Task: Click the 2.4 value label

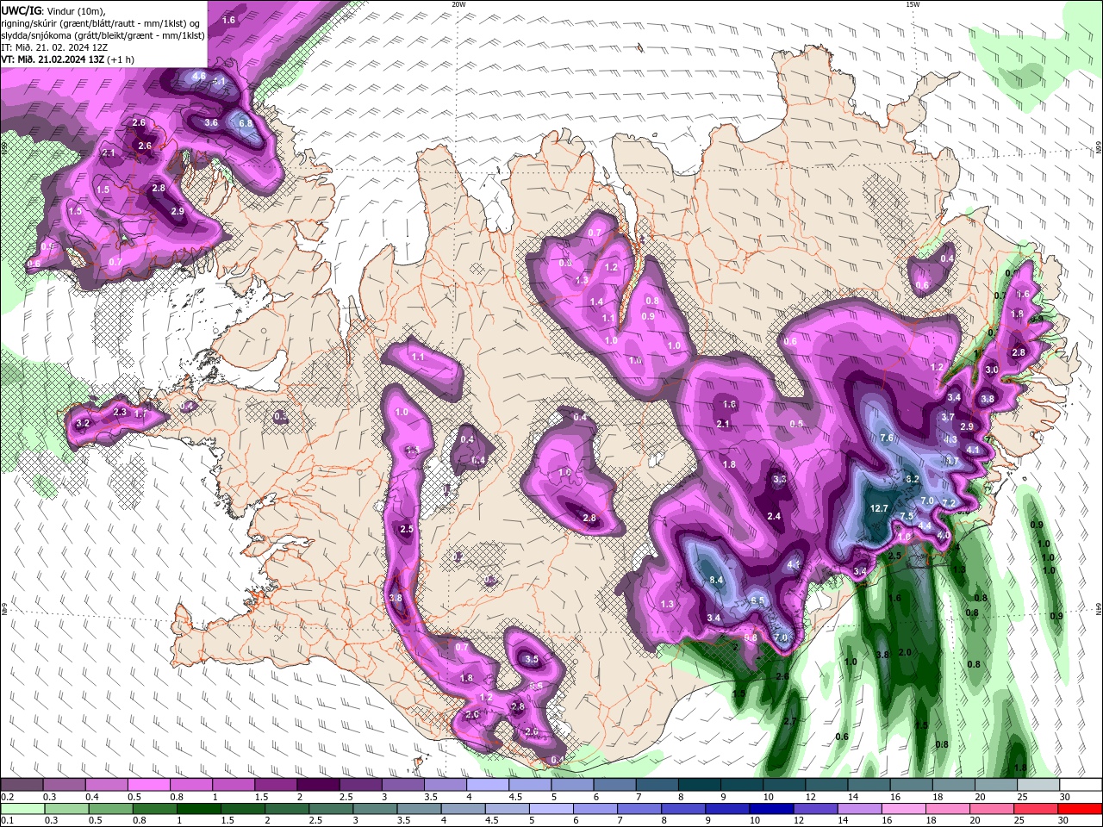Action: click(774, 516)
